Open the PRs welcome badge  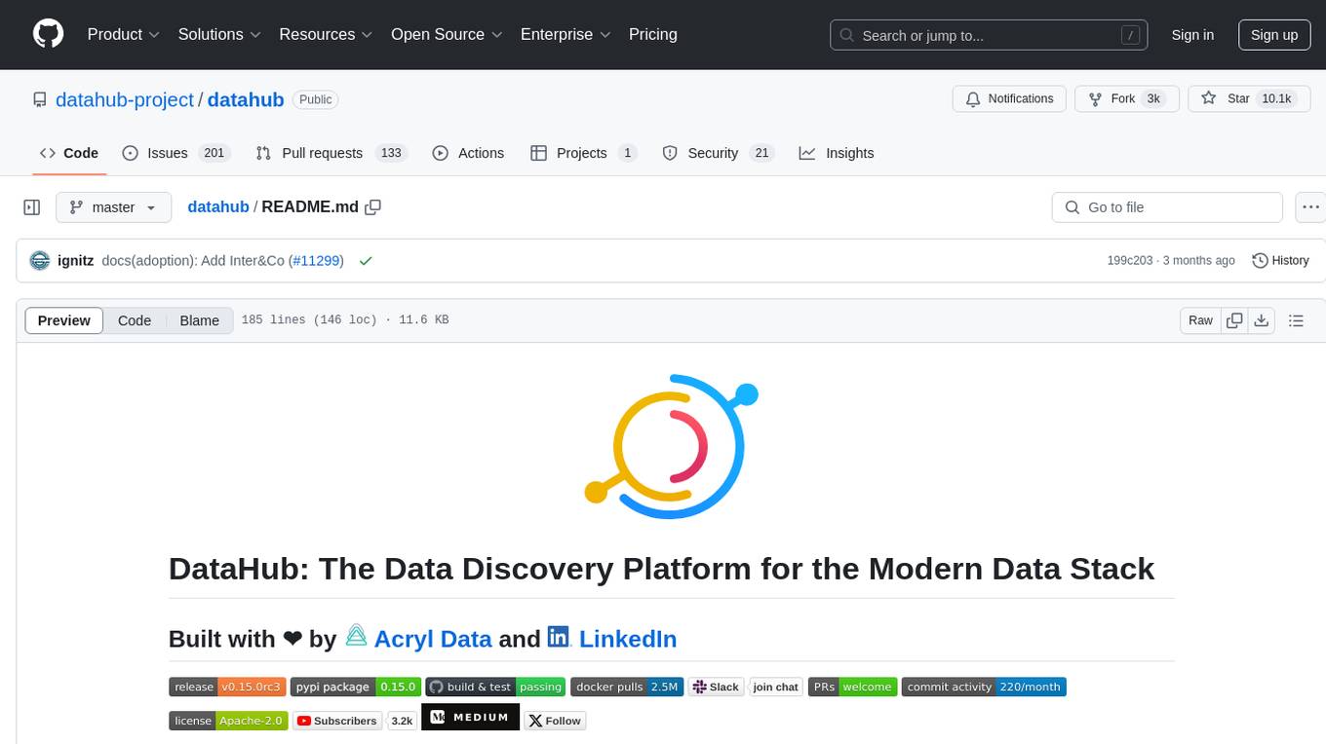click(x=853, y=687)
